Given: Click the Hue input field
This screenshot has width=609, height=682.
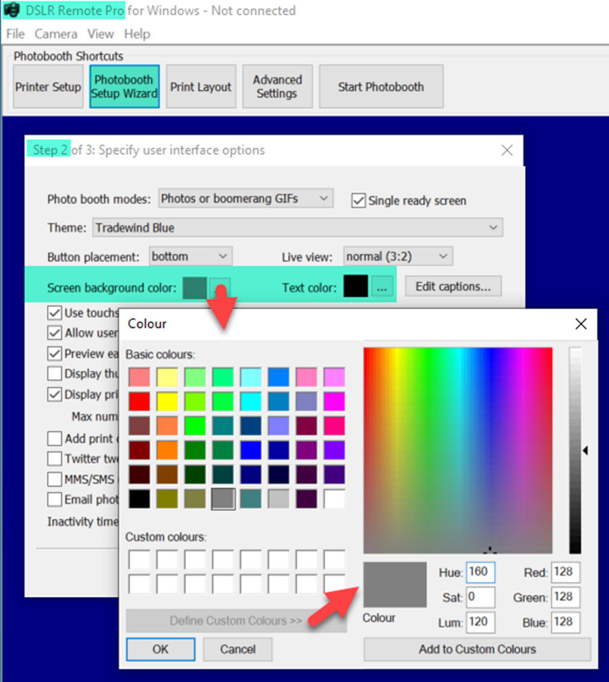Looking at the screenshot, I should 480,572.
